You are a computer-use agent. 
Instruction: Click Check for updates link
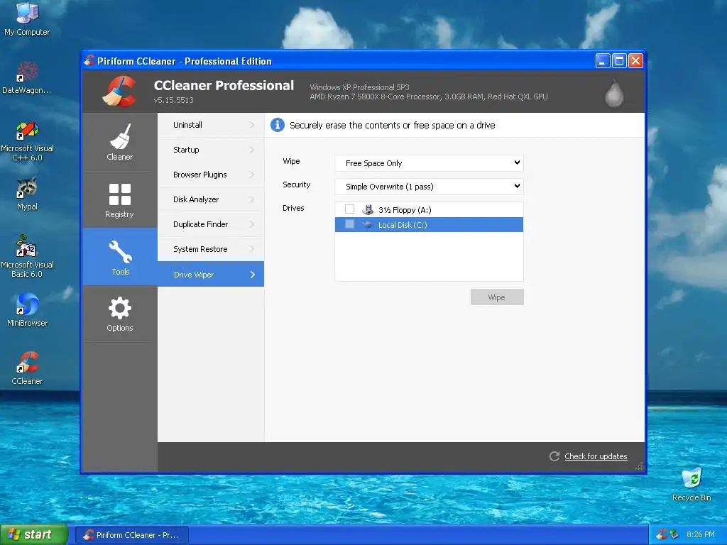click(596, 456)
